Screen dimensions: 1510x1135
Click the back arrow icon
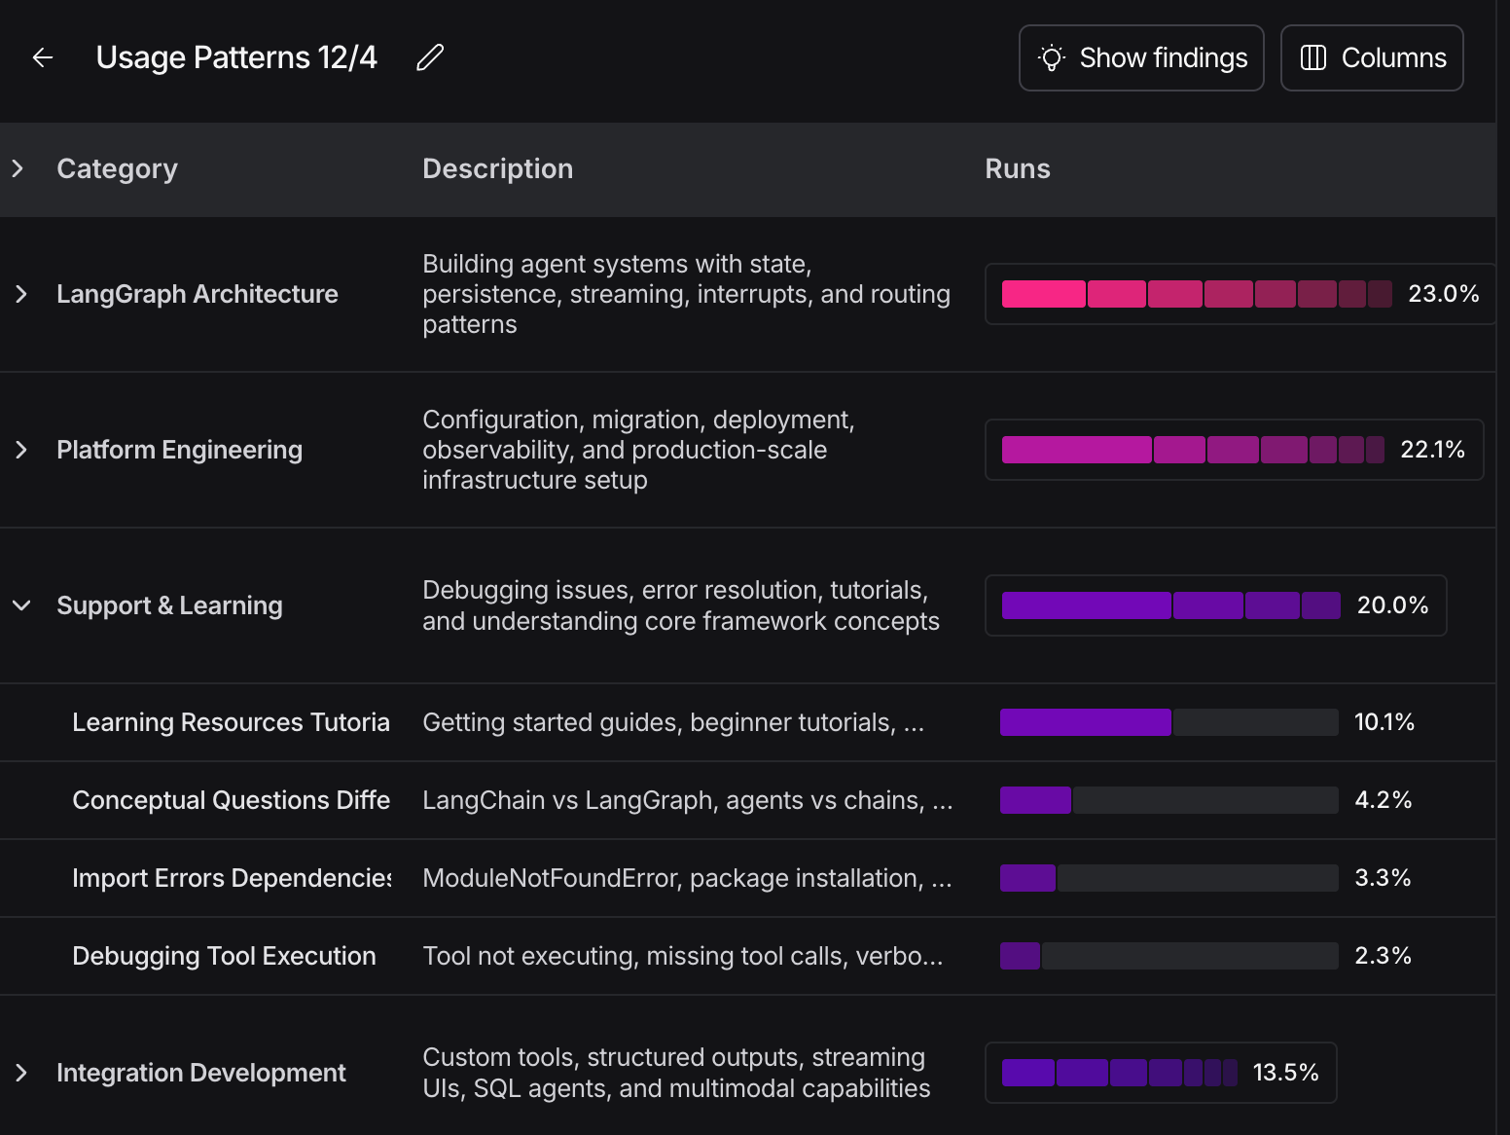click(42, 58)
